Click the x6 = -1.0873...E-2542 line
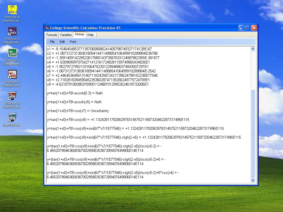283x212 pixels. 101,71
